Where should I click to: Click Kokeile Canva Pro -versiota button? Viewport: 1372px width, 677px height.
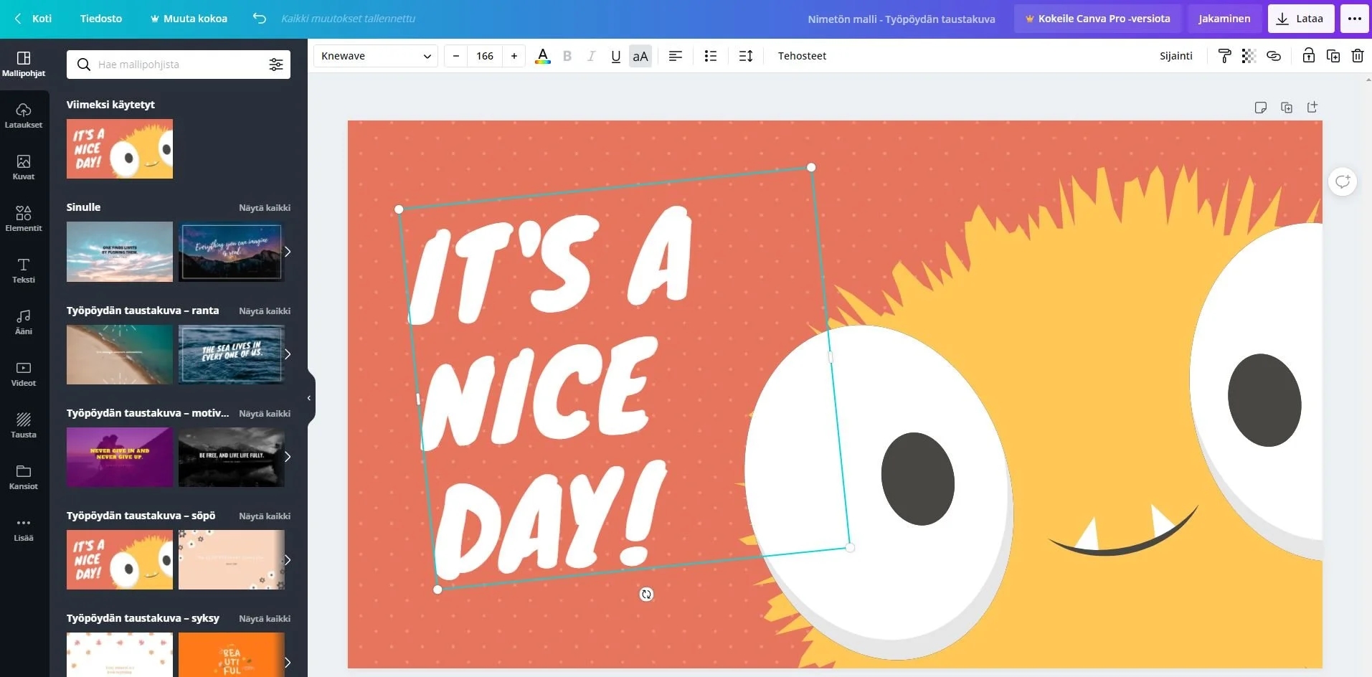coord(1097,19)
